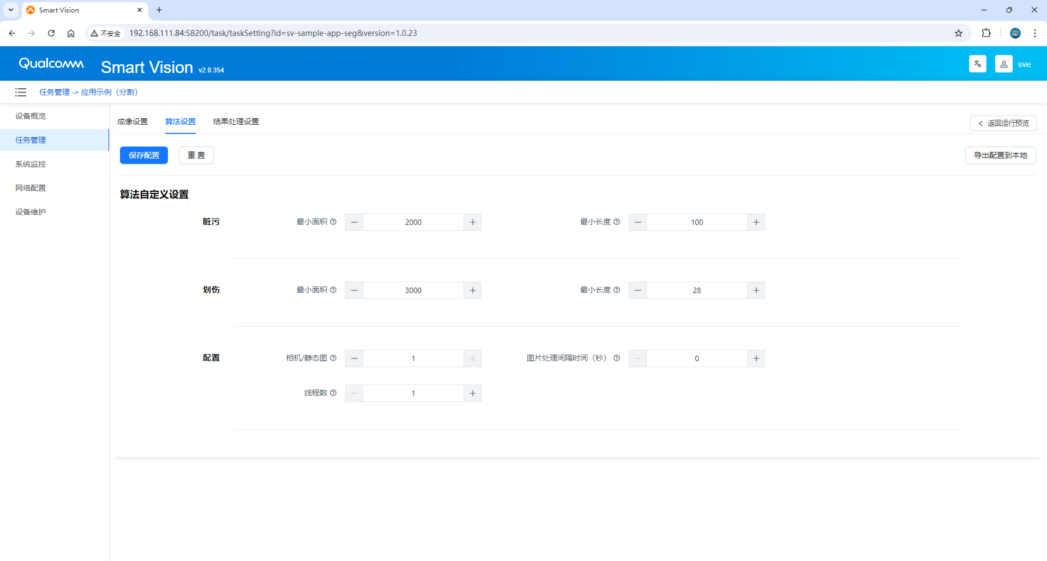Open Chrome profile avatar icon
This screenshot has height=561, width=1047.
[1015, 33]
